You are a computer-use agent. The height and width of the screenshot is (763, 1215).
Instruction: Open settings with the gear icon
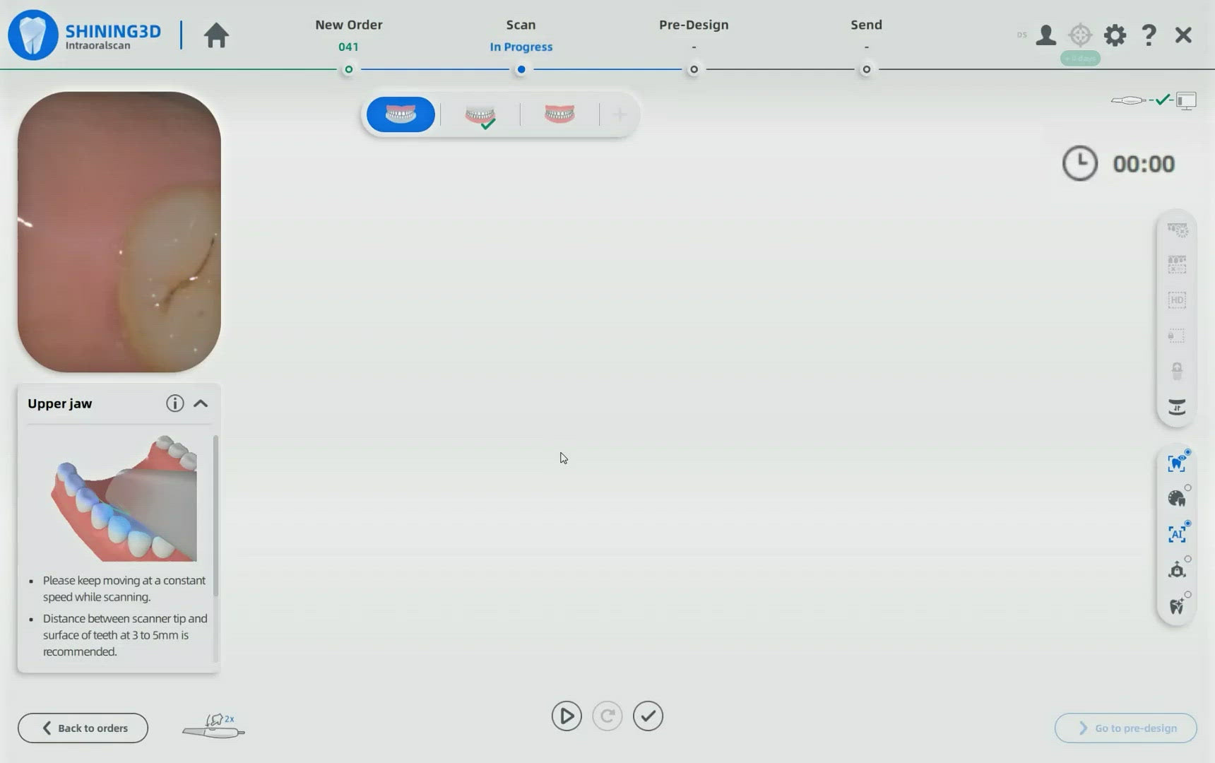[1115, 35]
